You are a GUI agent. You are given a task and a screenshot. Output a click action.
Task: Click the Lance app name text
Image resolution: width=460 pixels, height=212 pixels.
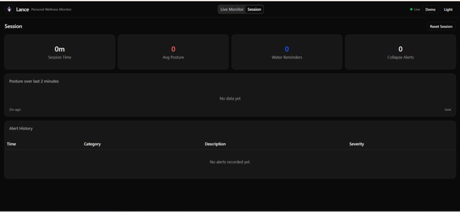[x=22, y=9]
